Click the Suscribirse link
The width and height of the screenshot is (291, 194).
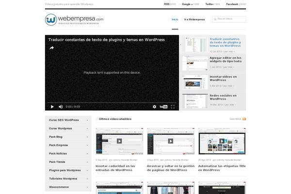click(235, 119)
